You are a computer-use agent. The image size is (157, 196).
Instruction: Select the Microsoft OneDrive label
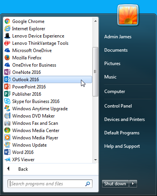point(32,51)
